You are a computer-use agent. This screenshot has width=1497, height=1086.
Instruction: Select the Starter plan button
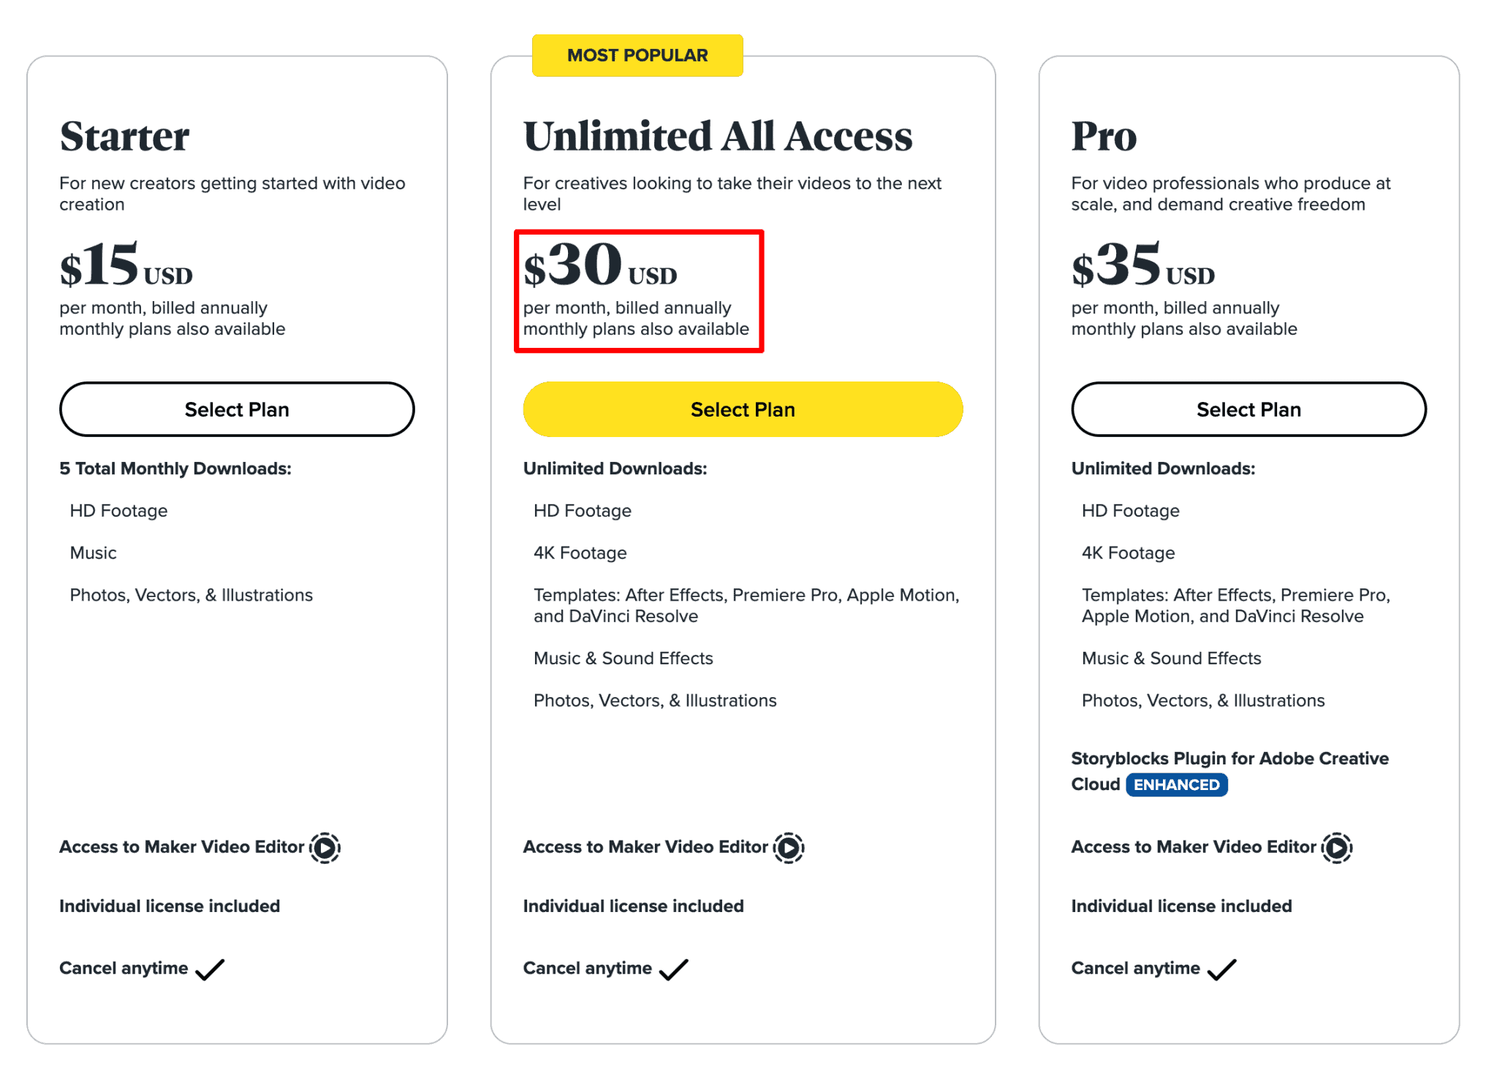[x=237, y=409]
